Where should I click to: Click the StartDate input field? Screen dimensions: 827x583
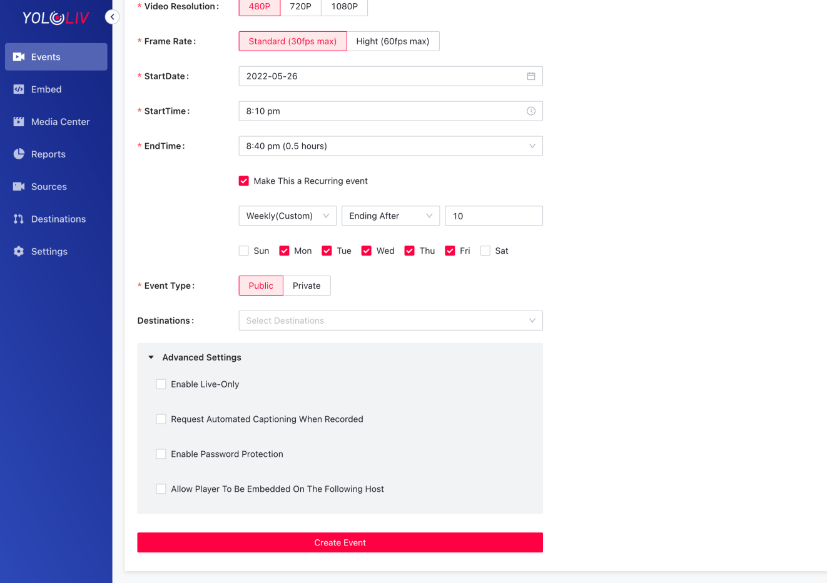391,76
